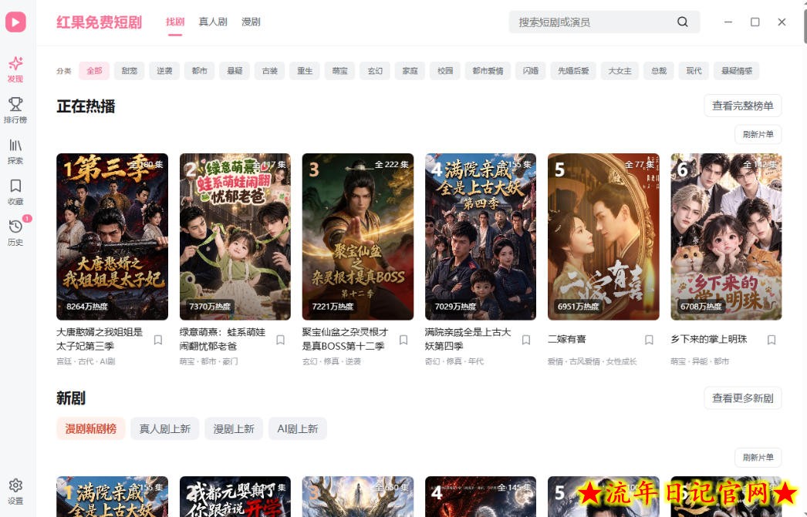Viewport: 807px width, 517px height.
Task: Switch to the 真人剧 tab
Action: pos(213,22)
